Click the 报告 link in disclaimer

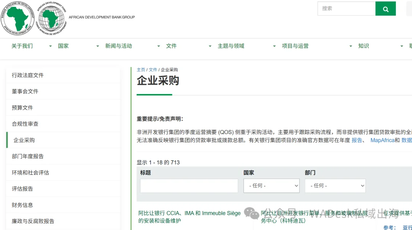click(x=357, y=140)
